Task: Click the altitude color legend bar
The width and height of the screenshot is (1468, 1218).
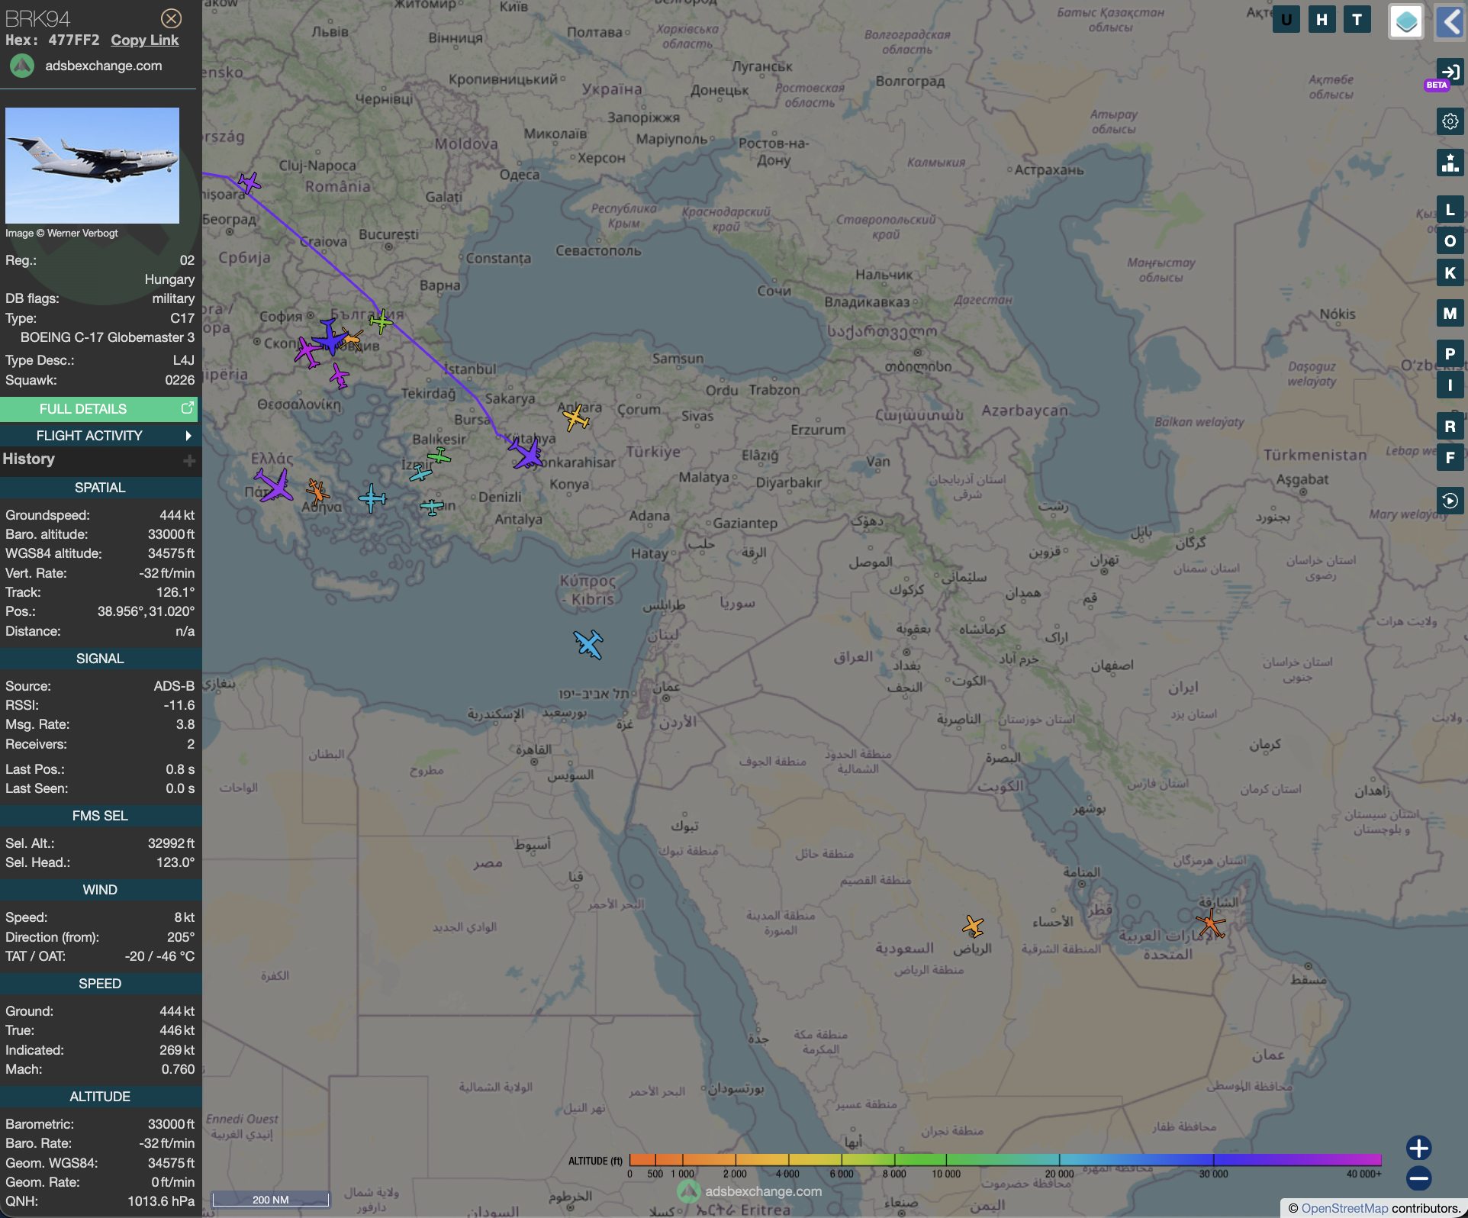Action: pyautogui.click(x=1006, y=1160)
